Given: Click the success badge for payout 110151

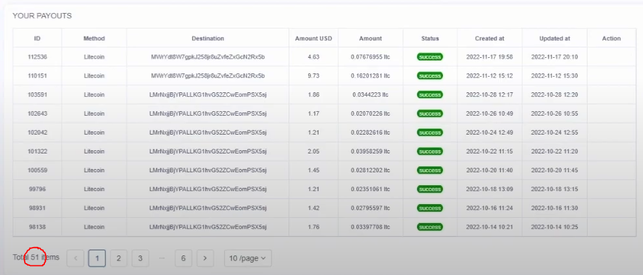Looking at the screenshot, I should point(430,75).
